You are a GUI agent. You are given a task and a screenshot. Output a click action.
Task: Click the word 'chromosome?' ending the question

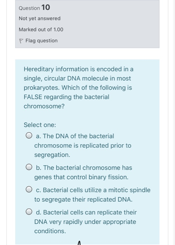point(44,106)
